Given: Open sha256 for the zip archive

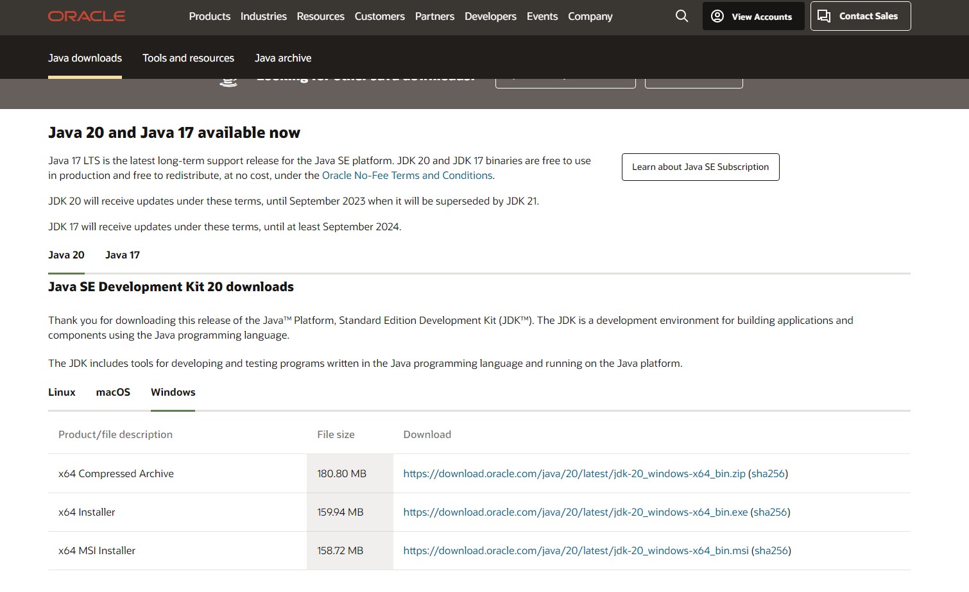Looking at the screenshot, I should (768, 473).
